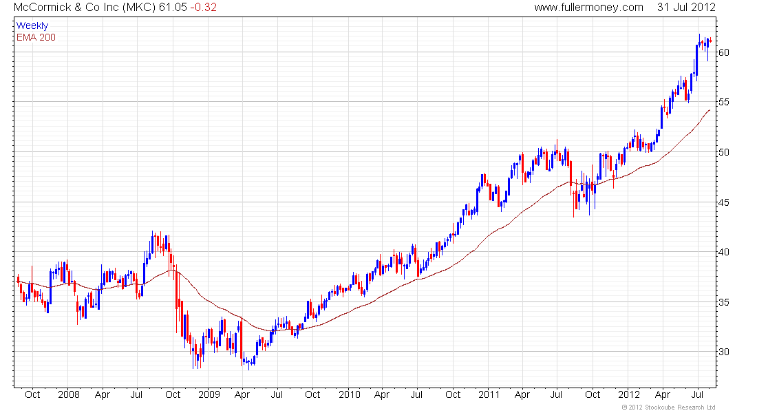Click the 50 price axis label
The width and height of the screenshot is (757, 413).
724,152
